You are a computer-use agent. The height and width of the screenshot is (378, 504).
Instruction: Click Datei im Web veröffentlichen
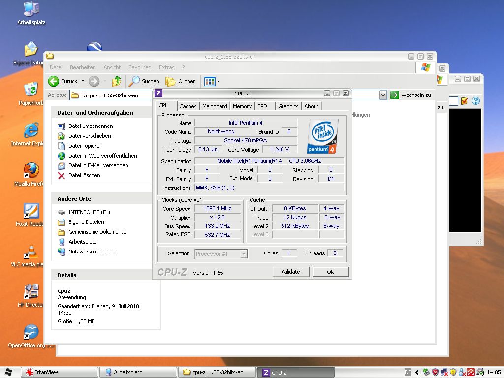coord(97,156)
